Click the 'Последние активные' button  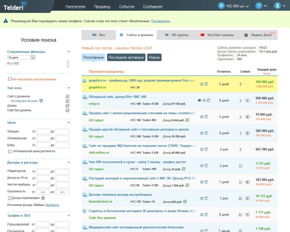(x=126, y=58)
